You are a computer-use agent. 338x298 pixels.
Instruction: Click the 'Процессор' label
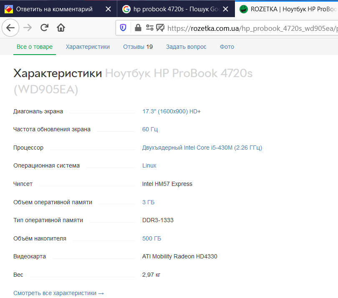[28, 148]
